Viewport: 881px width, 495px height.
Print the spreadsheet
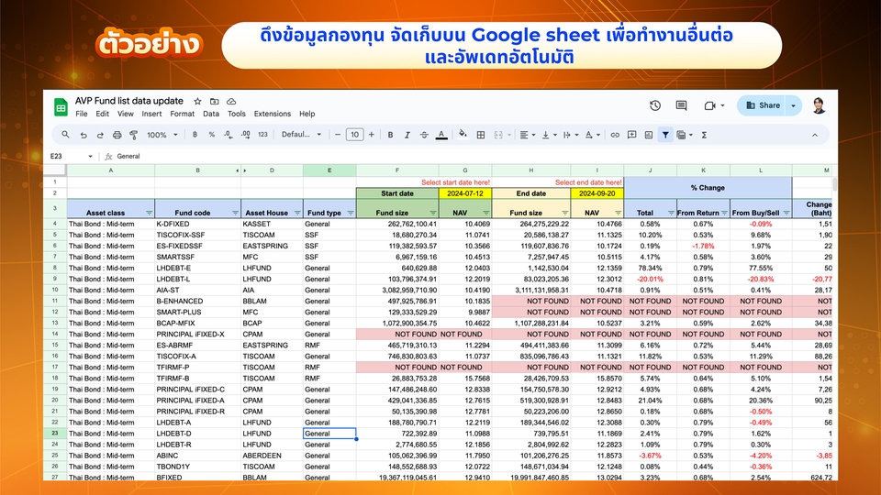point(117,135)
